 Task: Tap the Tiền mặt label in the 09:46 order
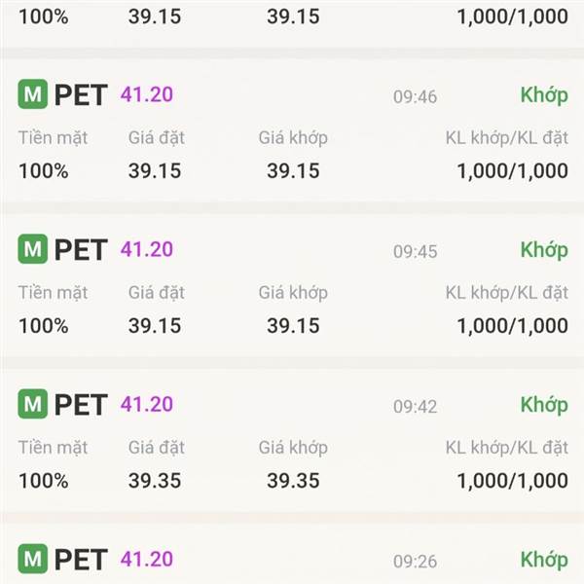53,138
